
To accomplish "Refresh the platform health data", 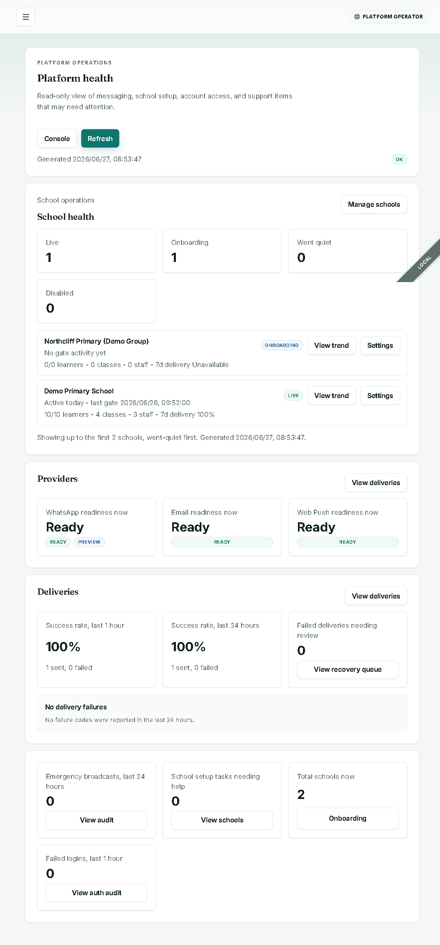I will point(100,139).
